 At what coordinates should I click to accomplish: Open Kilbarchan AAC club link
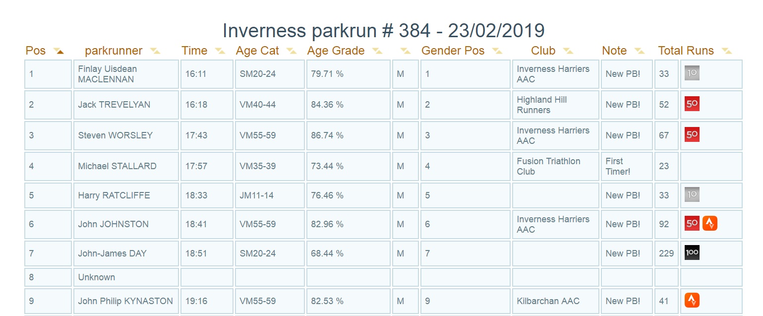(x=548, y=301)
